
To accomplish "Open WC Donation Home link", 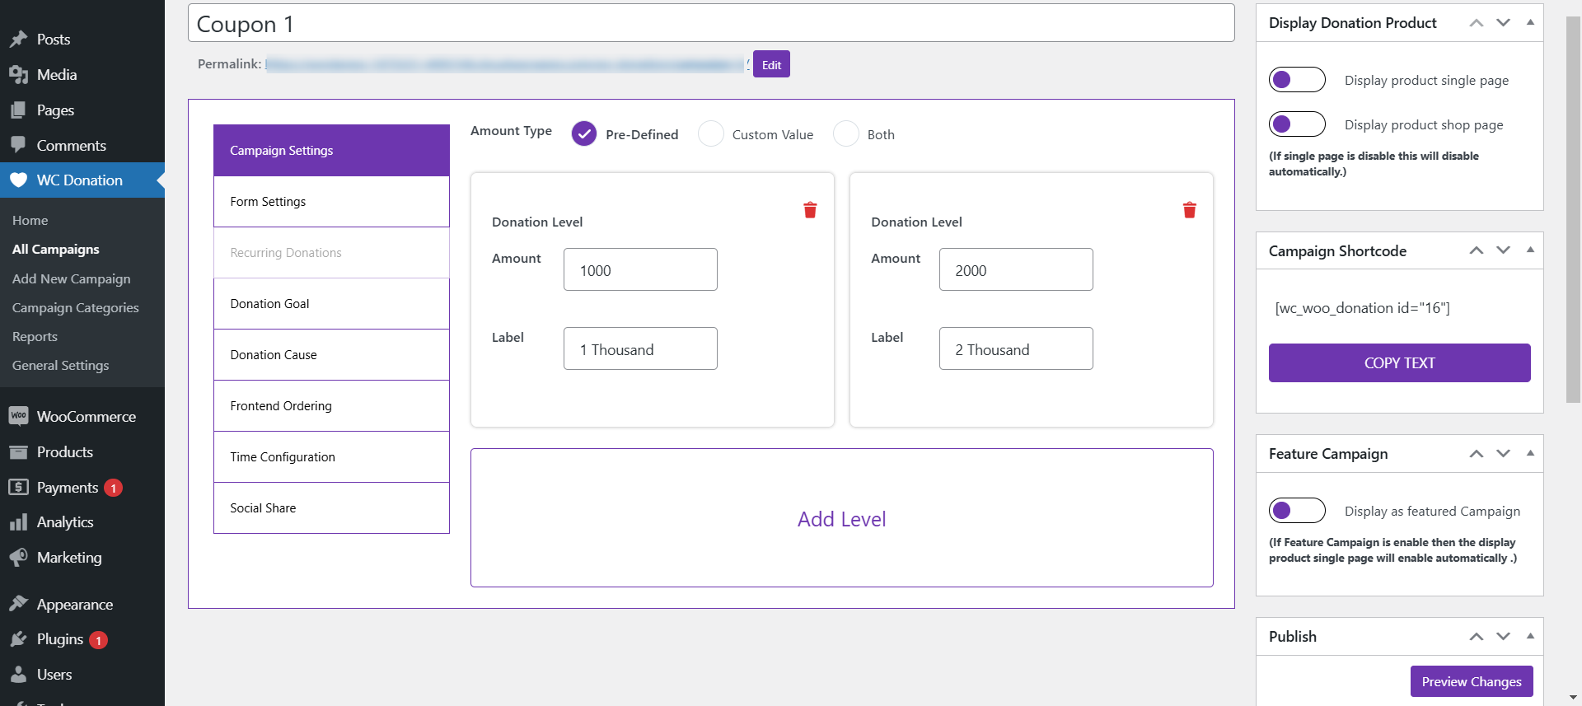I will [30, 220].
